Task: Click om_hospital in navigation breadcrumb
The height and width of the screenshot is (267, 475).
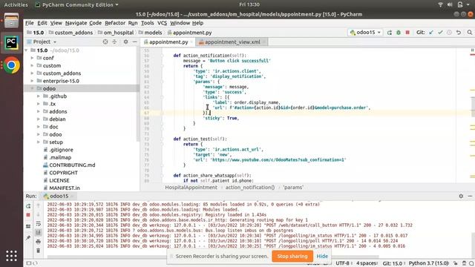Action: (119, 33)
